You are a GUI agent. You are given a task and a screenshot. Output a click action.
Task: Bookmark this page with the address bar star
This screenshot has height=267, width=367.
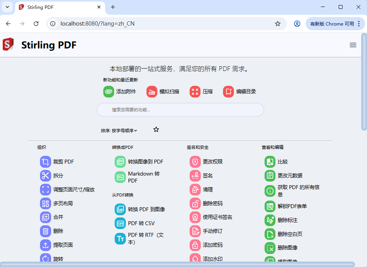[278, 24]
